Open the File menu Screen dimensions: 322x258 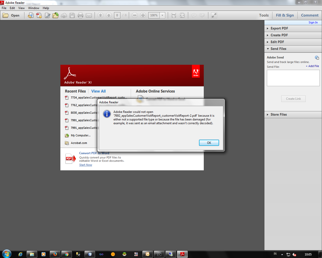(x=4, y=8)
